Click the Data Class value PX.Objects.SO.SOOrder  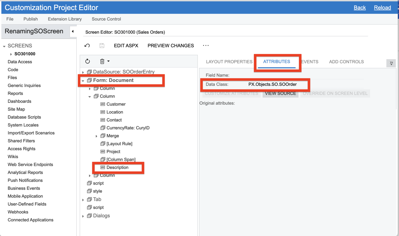pos(272,84)
